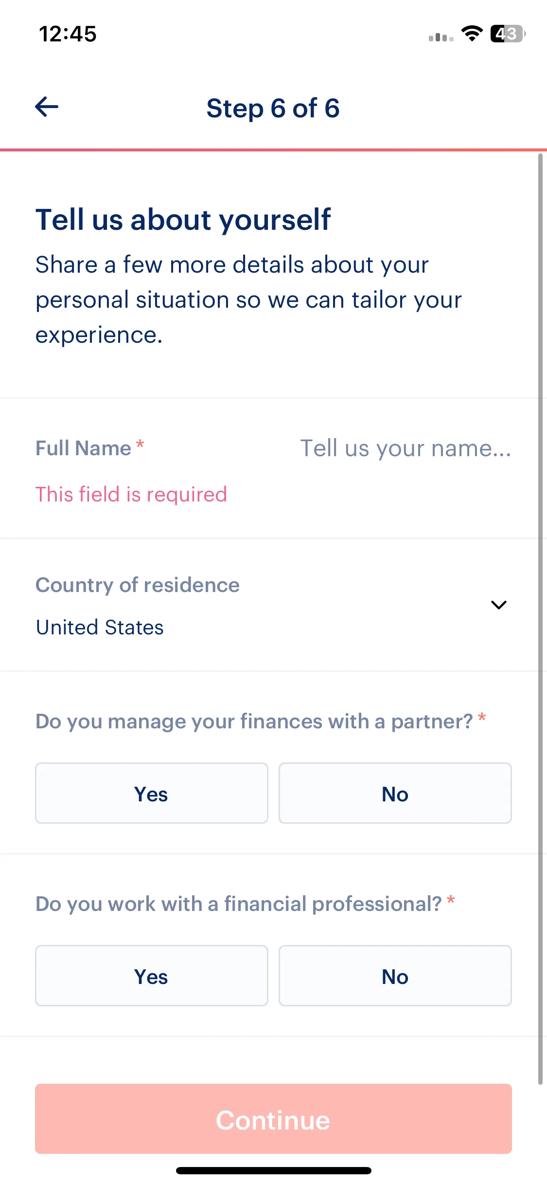
Task: Tap the red progress bar under header
Action: [273, 149]
